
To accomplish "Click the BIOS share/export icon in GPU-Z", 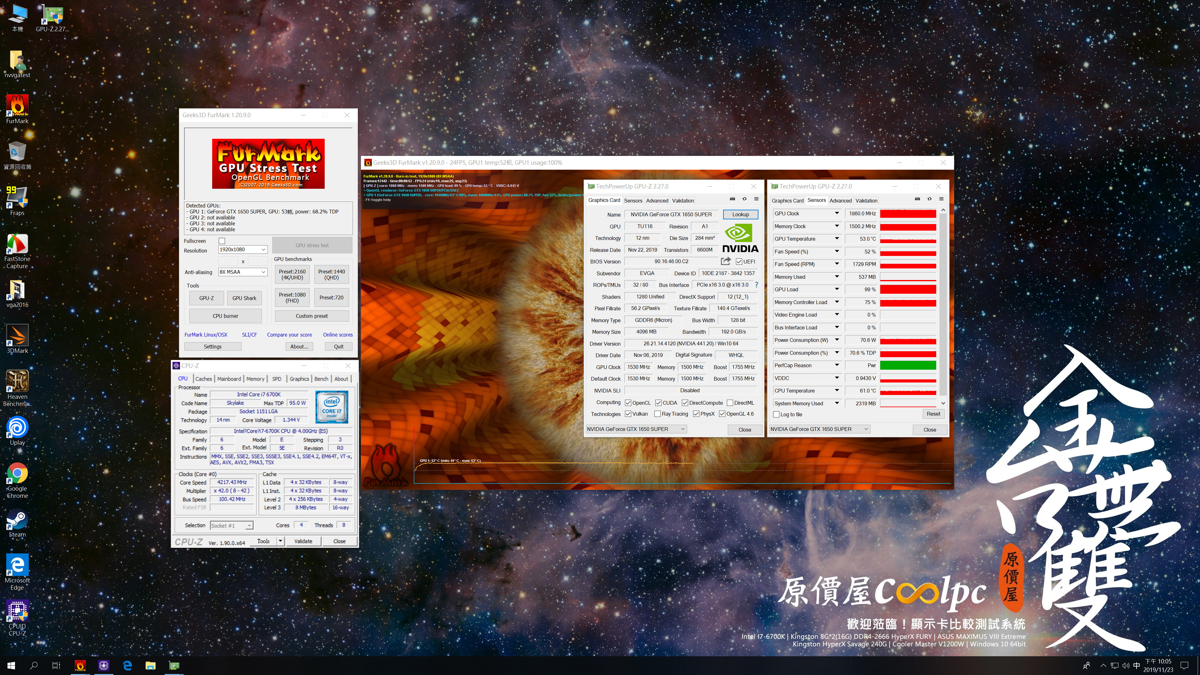I will (x=726, y=261).
